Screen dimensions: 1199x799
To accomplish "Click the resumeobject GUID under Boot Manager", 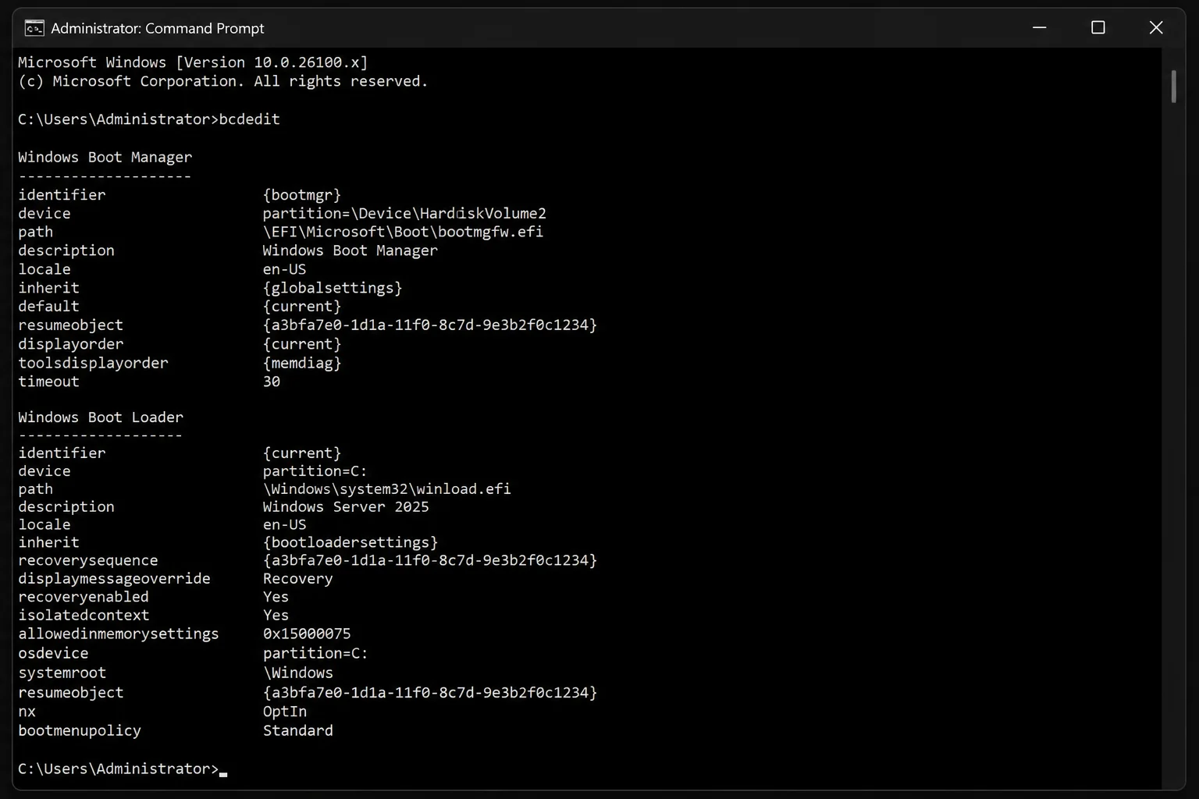I will 430,325.
